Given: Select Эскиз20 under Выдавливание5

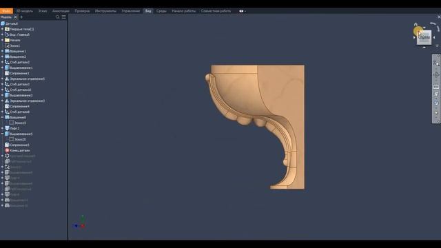Looking at the screenshot, I should click(20, 139).
